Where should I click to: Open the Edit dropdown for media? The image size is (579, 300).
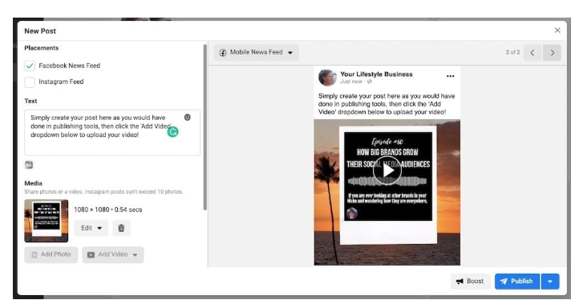click(91, 228)
